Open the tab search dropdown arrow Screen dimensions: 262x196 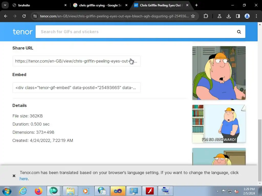(5, 5)
